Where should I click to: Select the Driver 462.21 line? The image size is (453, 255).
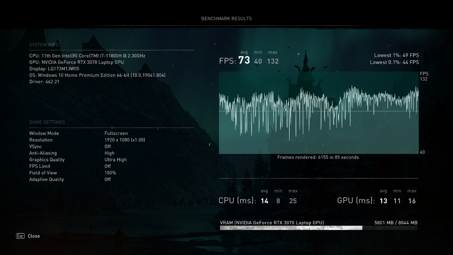click(x=44, y=82)
